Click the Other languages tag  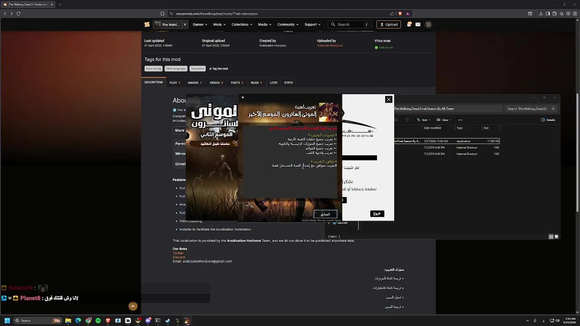176,69
